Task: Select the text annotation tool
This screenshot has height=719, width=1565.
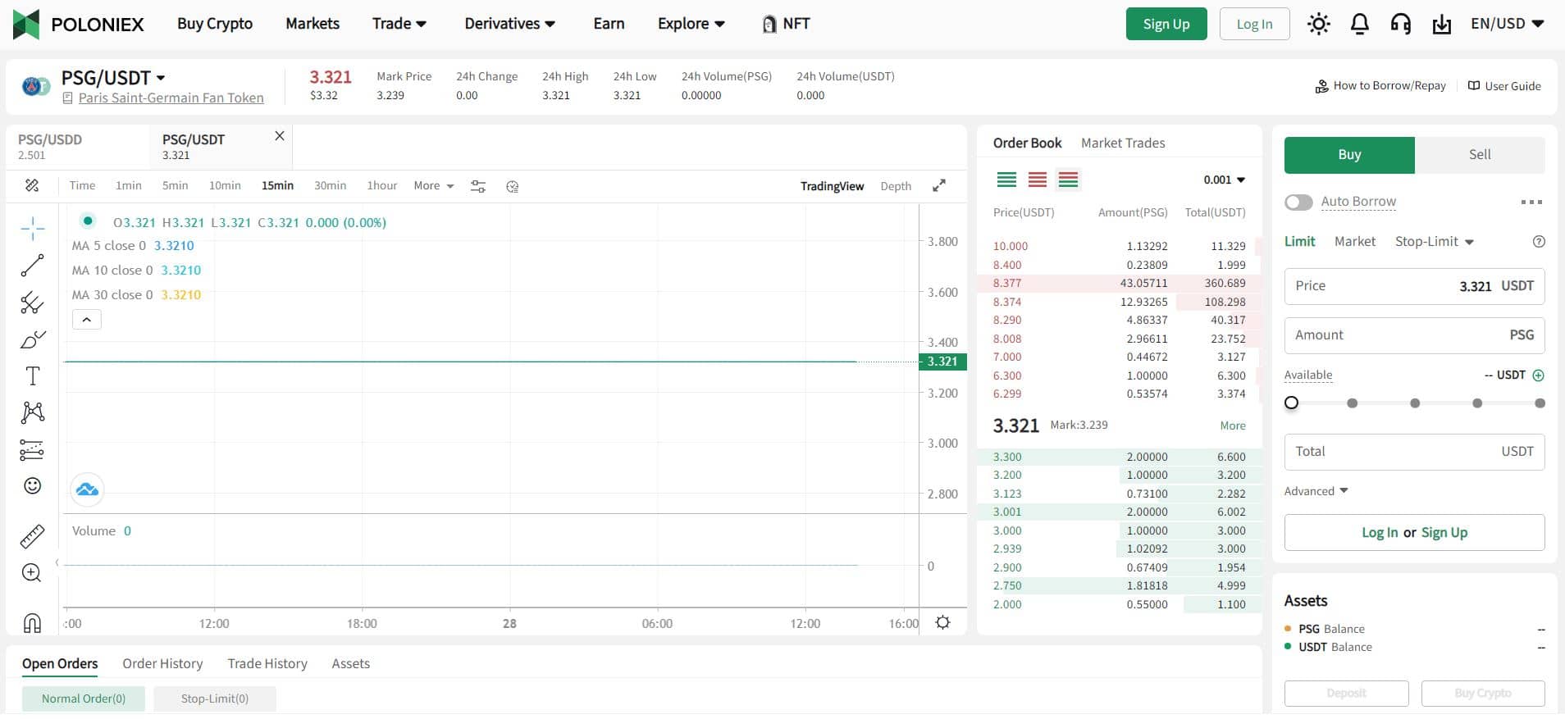Action: [x=32, y=376]
